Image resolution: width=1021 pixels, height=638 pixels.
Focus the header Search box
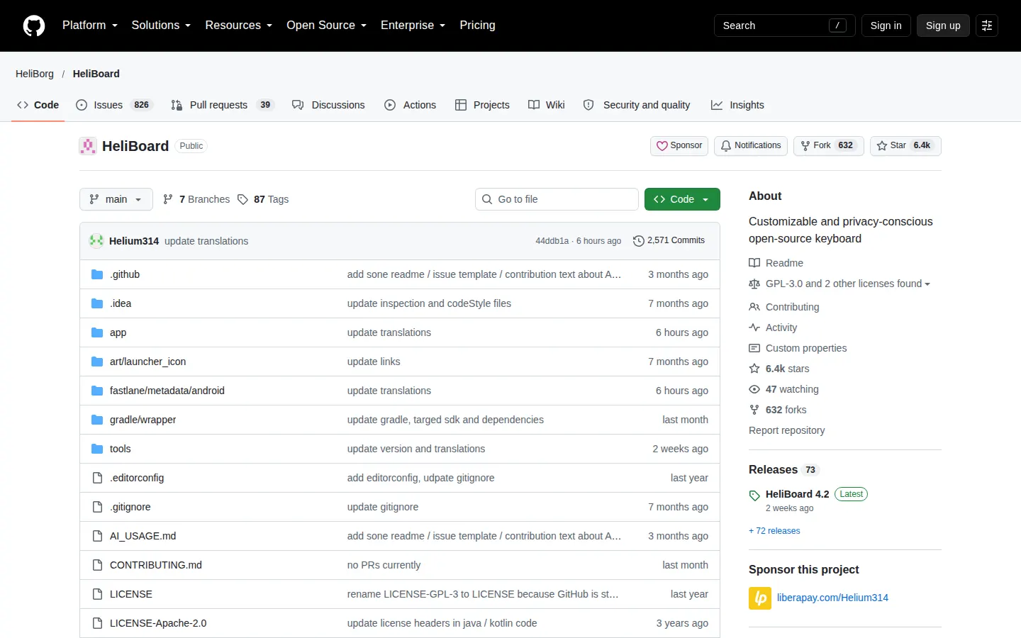(784, 26)
